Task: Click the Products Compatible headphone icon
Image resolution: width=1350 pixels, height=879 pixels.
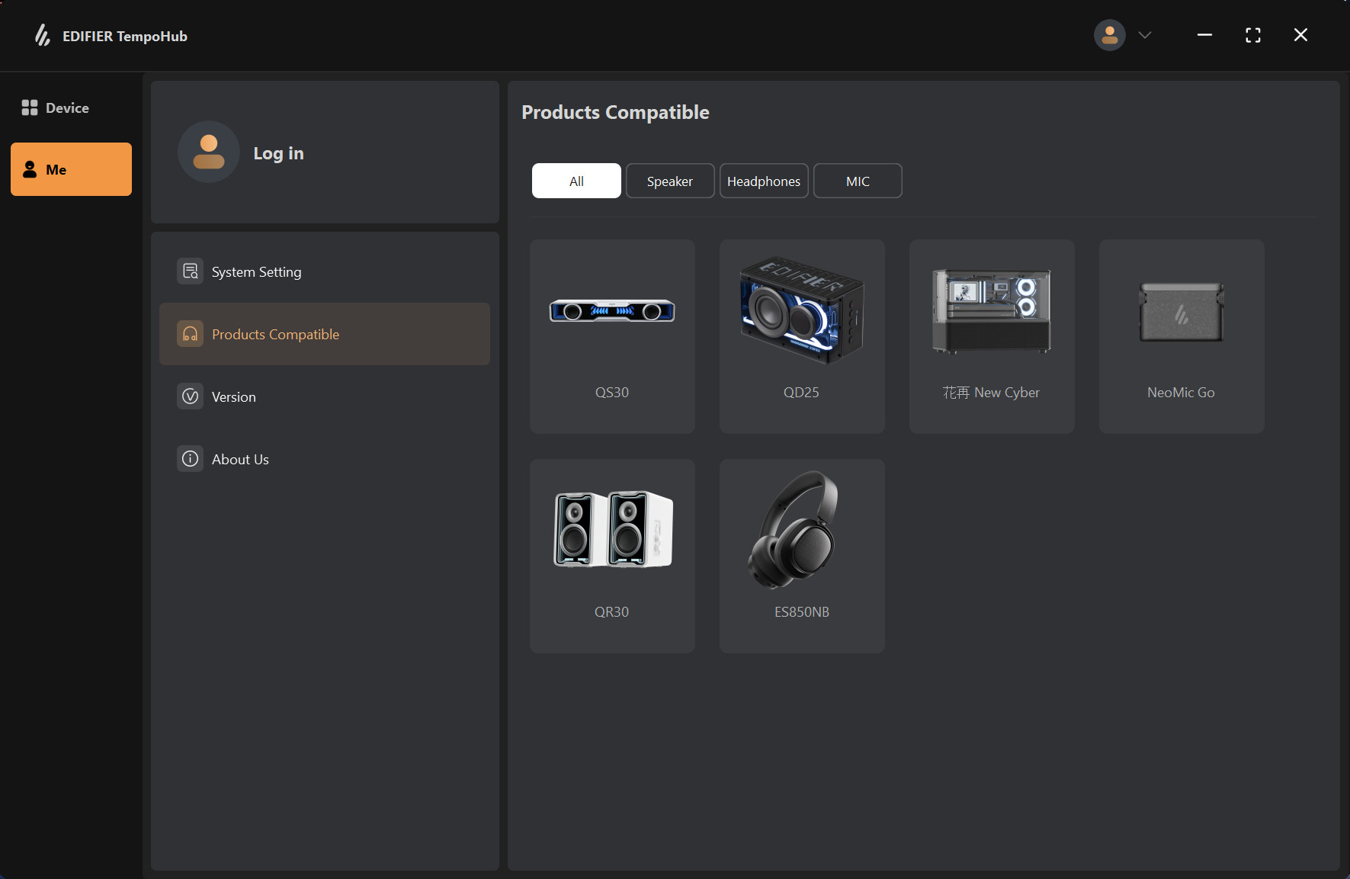Action: tap(191, 334)
